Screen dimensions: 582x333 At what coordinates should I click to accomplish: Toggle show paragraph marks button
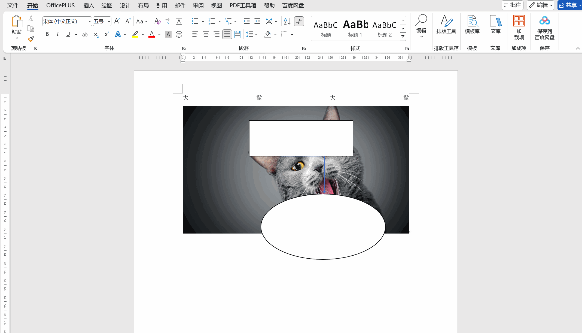coord(299,21)
